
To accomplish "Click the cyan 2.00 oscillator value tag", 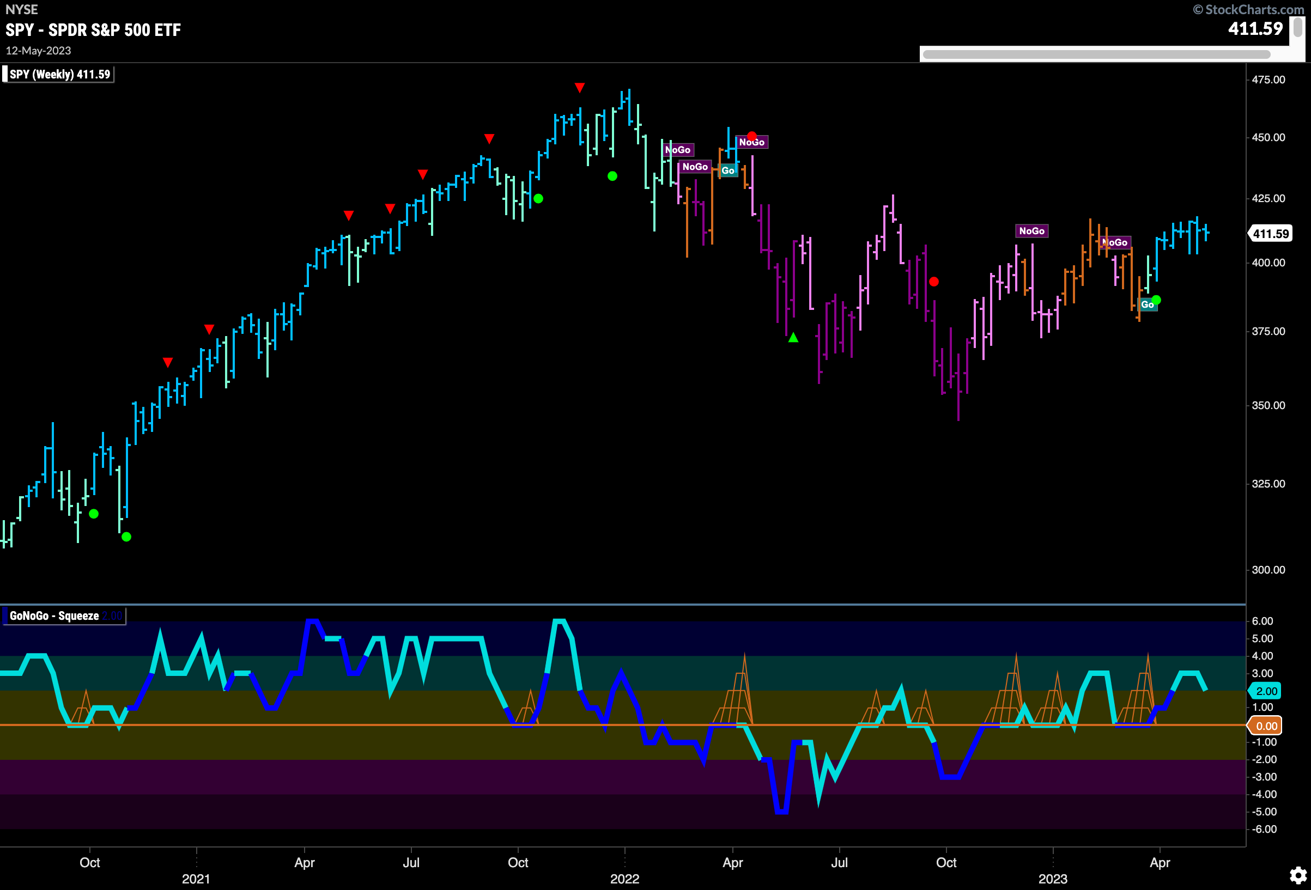I will pos(1265,691).
